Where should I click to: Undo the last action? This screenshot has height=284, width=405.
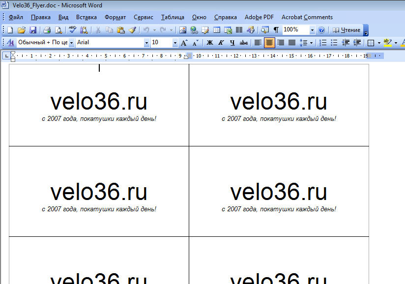pyautogui.click(x=146, y=30)
